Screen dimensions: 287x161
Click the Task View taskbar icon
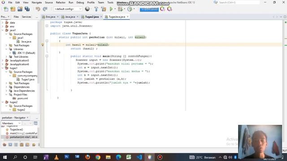pyautogui.click(x=35, y=157)
